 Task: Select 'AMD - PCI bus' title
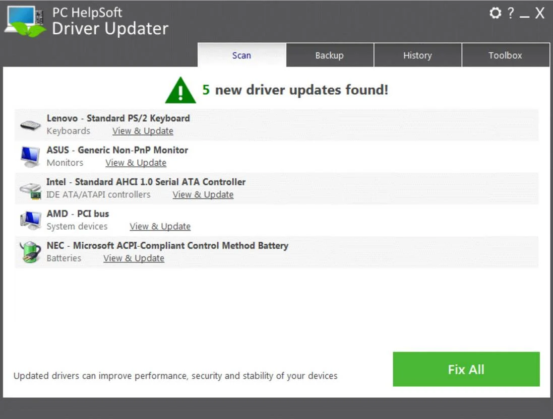pyautogui.click(x=78, y=214)
